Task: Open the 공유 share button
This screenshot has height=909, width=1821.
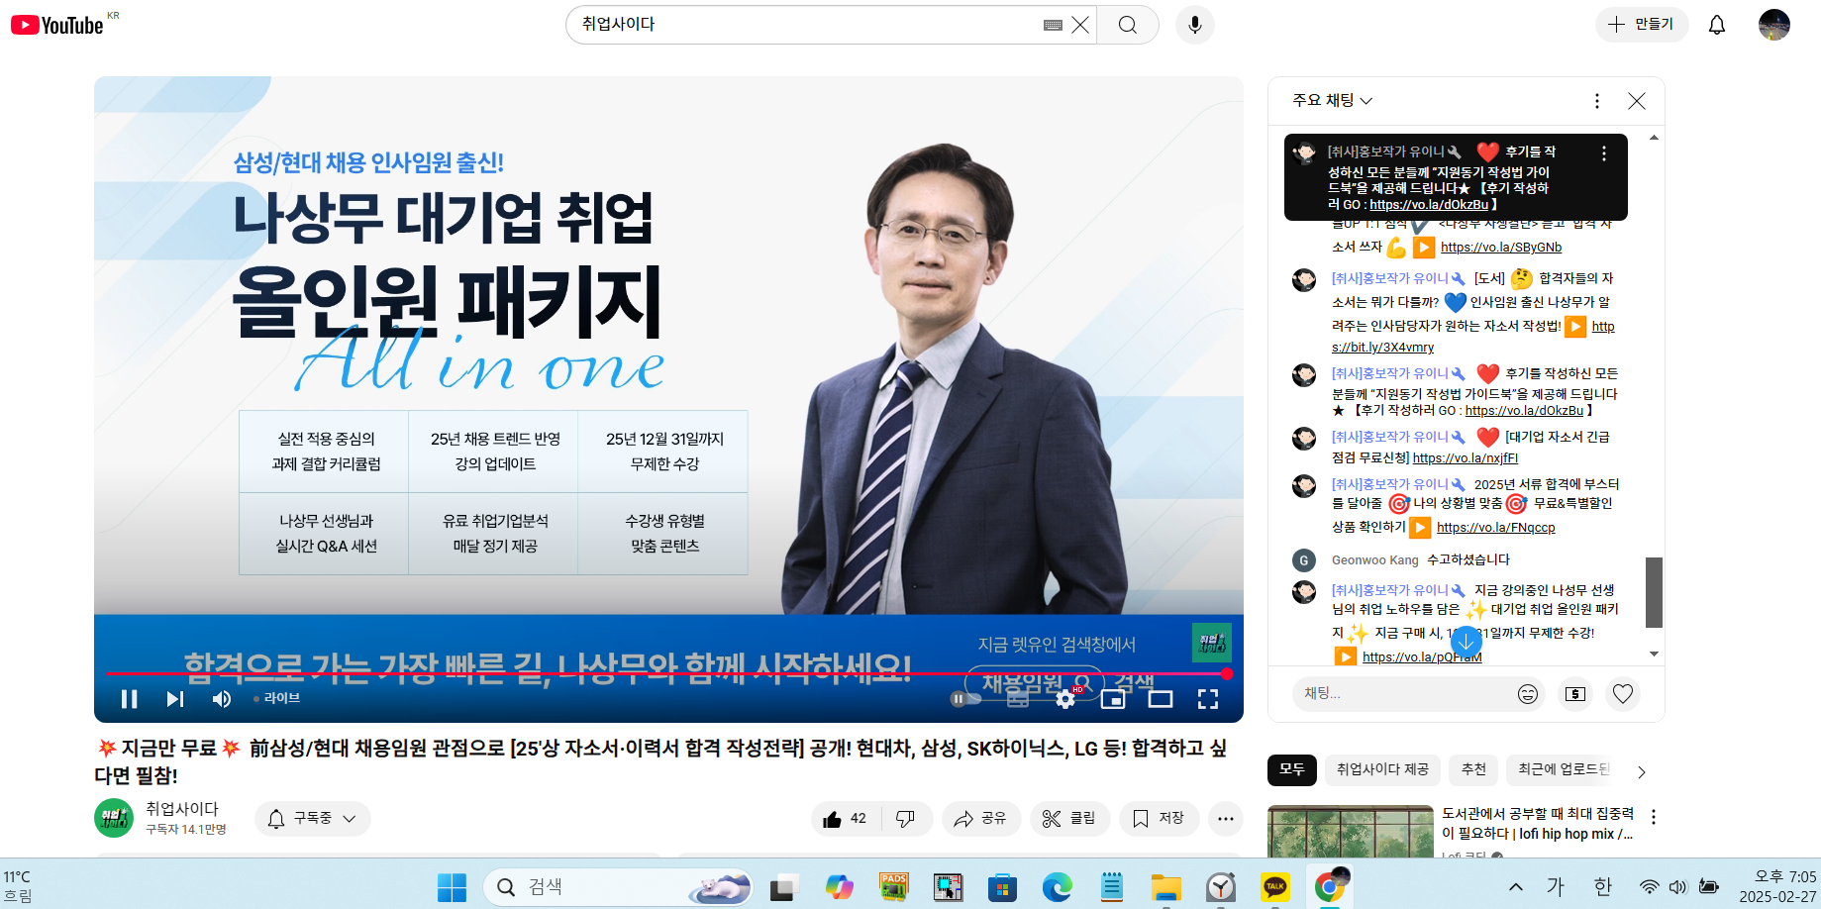Action: tap(980, 819)
